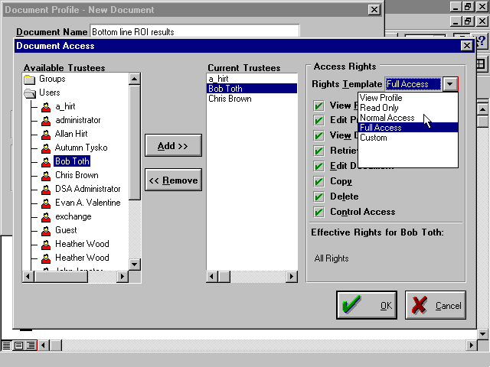Select DSA Administrator name in Available Trustees
The height and width of the screenshot is (367, 490).
(88, 189)
